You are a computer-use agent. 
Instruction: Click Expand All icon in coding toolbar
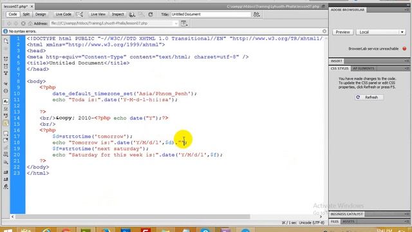point(6,73)
